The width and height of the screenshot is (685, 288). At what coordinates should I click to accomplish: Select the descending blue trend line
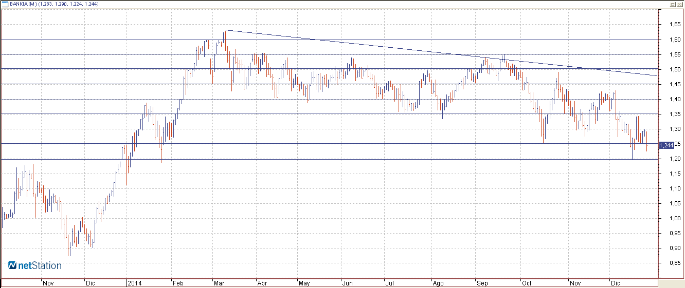(442, 53)
